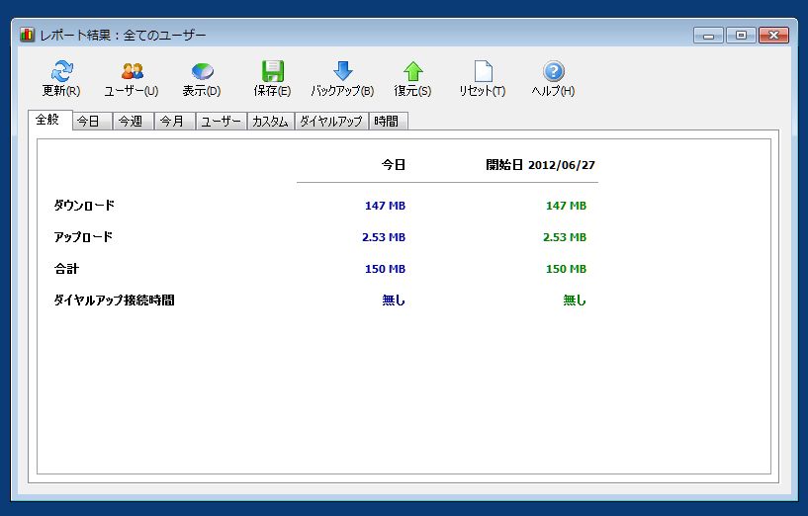The width and height of the screenshot is (808, 516).
Task: Open the カスタム tab
Action: tap(270, 121)
